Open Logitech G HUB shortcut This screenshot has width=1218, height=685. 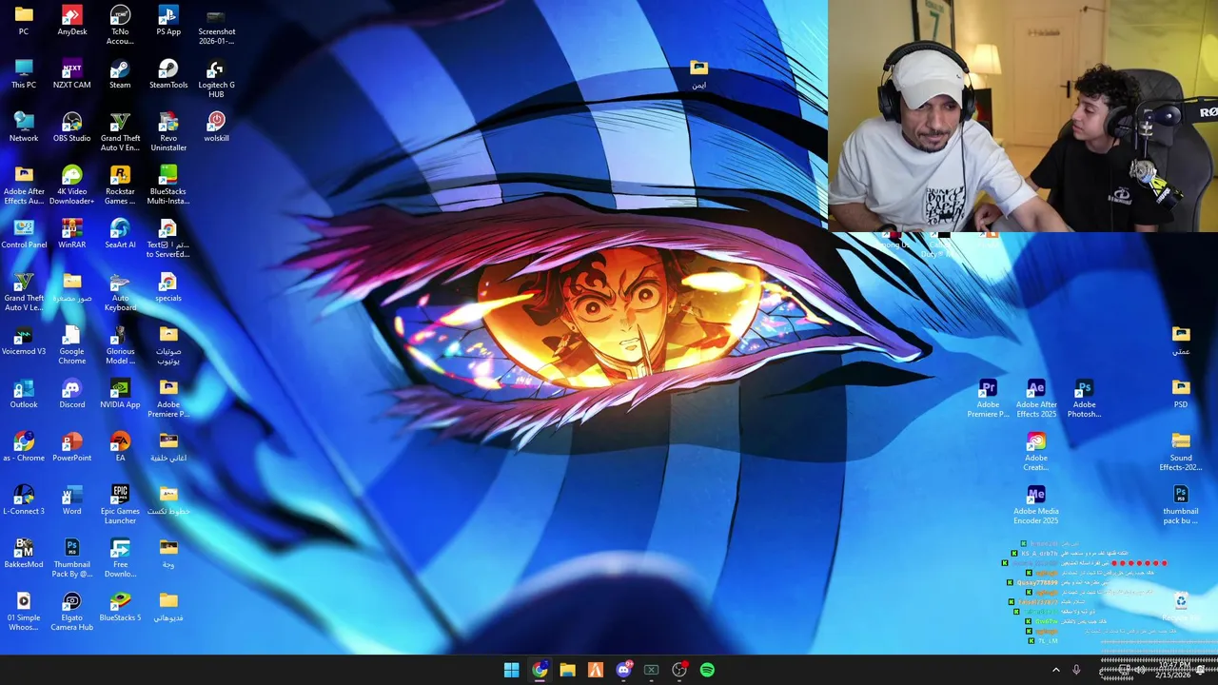[x=216, y=78]
